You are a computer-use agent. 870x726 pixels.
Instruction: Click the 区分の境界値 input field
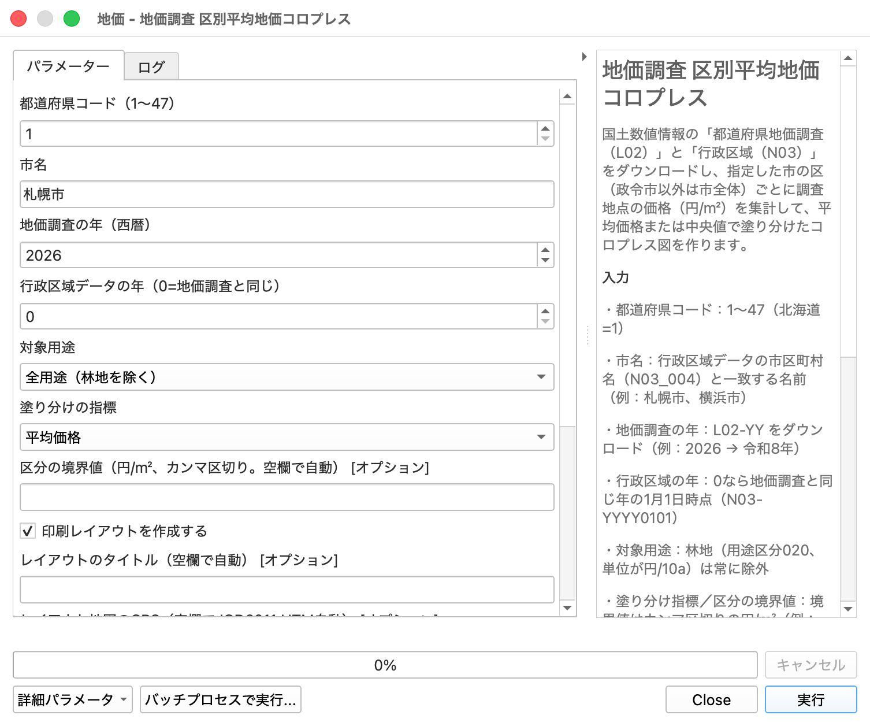287,497
